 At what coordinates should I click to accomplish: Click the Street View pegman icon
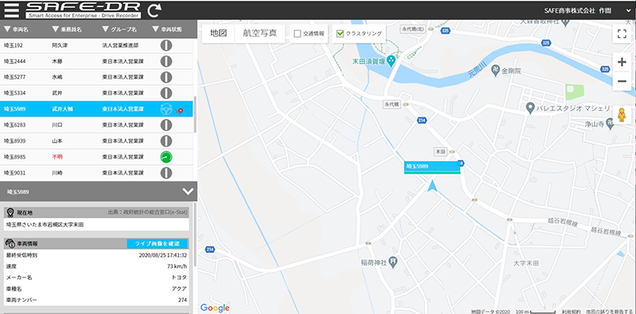(622, 115)
